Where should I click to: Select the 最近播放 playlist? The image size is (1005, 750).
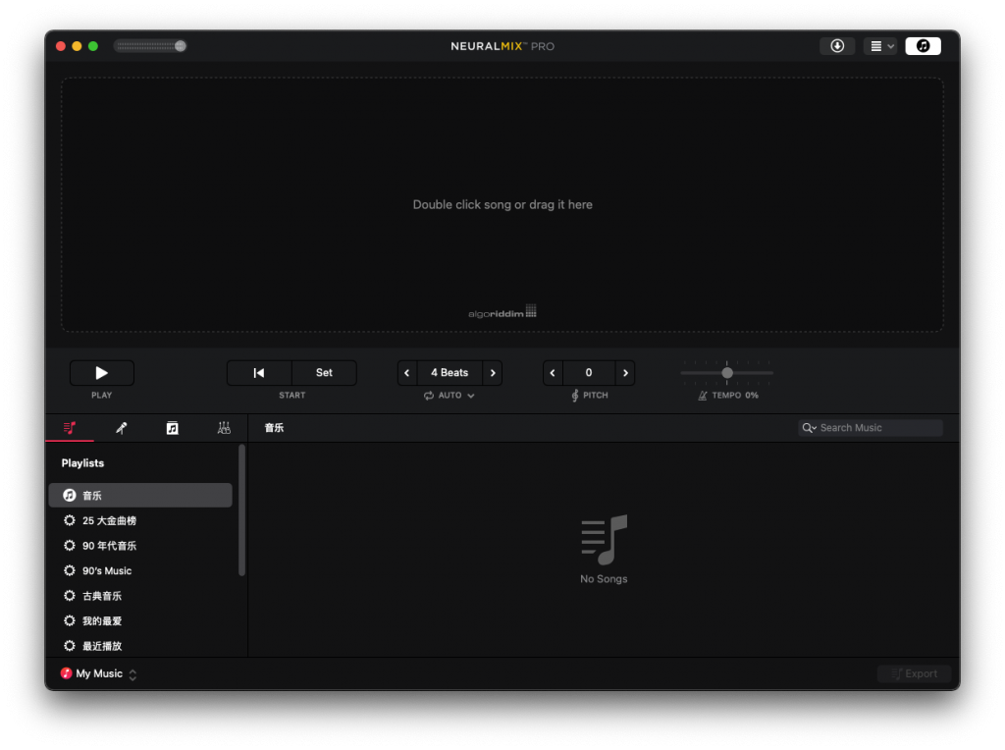pos(140,645)
